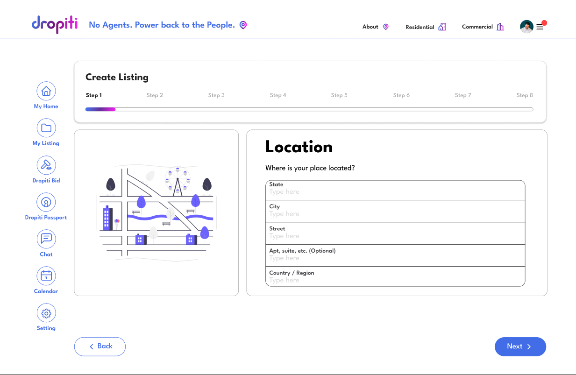This screenshot has height=375, width=576.
Task: Click the dropiti logo
Action: pyautogui.click(x=55, y=24)
